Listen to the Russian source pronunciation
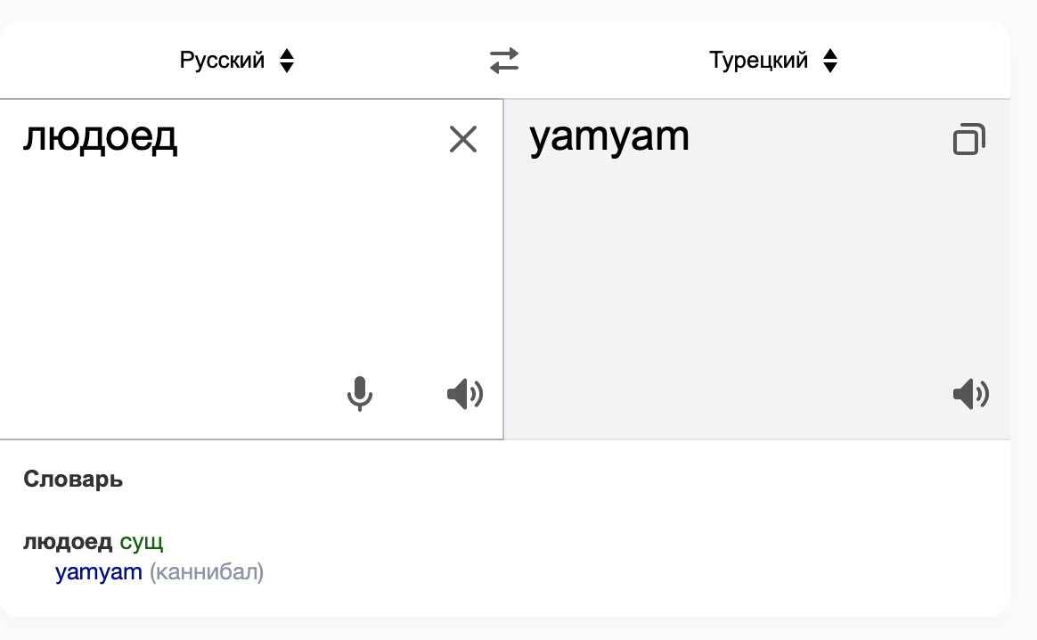Viewport: 1037px width, 640px height. point(464,393)
